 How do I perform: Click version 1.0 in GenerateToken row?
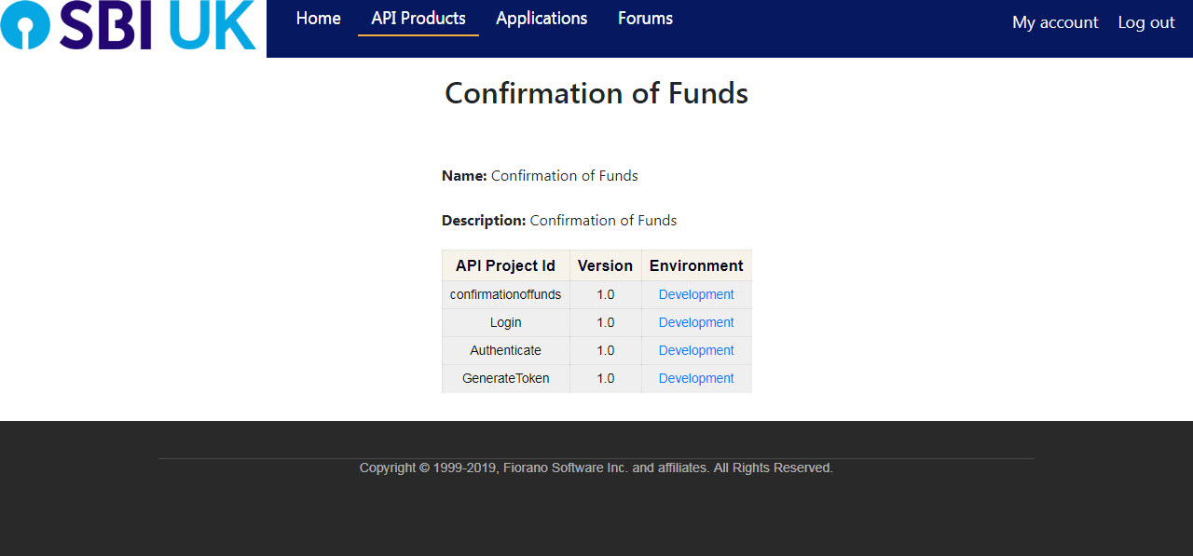point(606,378)
